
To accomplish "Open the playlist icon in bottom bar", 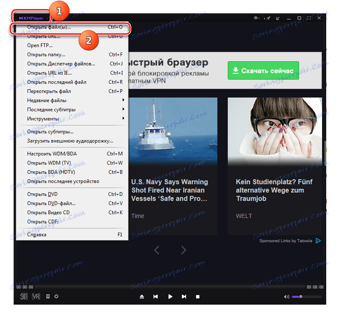I will (x=48, y=296).
